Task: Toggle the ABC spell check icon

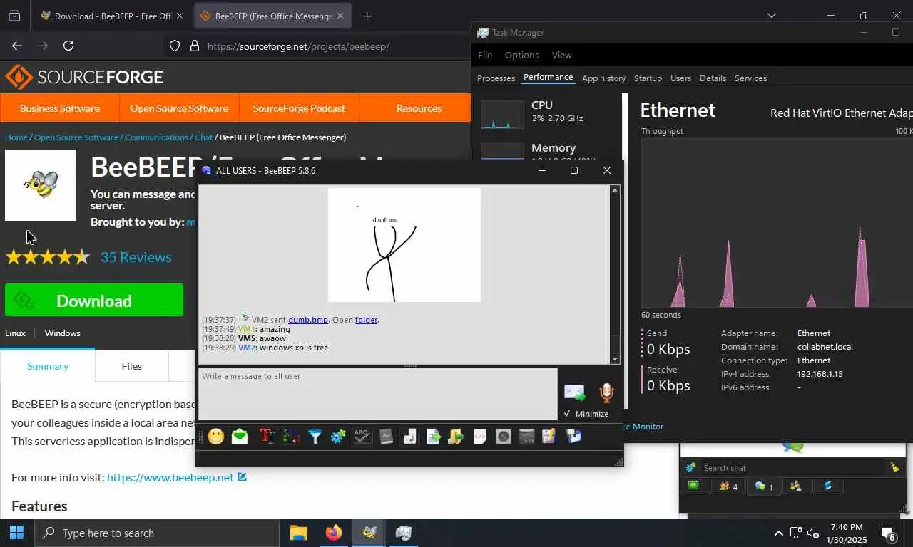Action: coord(362,437)
